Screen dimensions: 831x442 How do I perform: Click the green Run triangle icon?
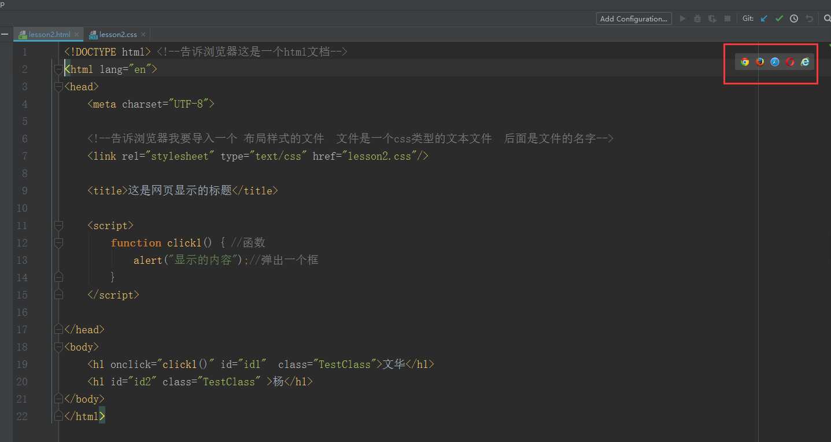[x=682, y=19]
